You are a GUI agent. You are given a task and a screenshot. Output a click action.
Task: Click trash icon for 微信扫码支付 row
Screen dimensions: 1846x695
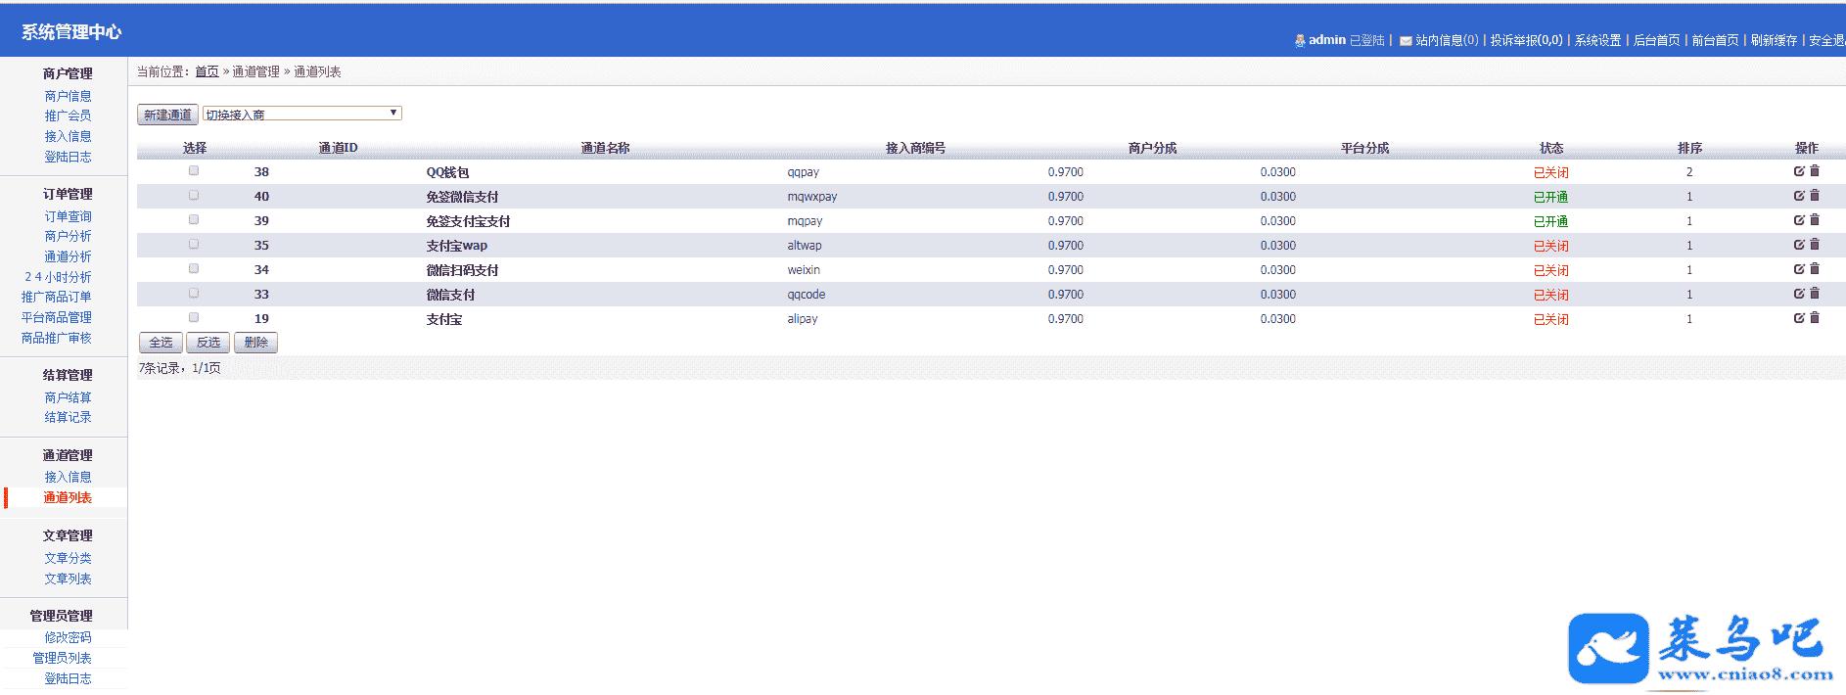click(1815, 269)
